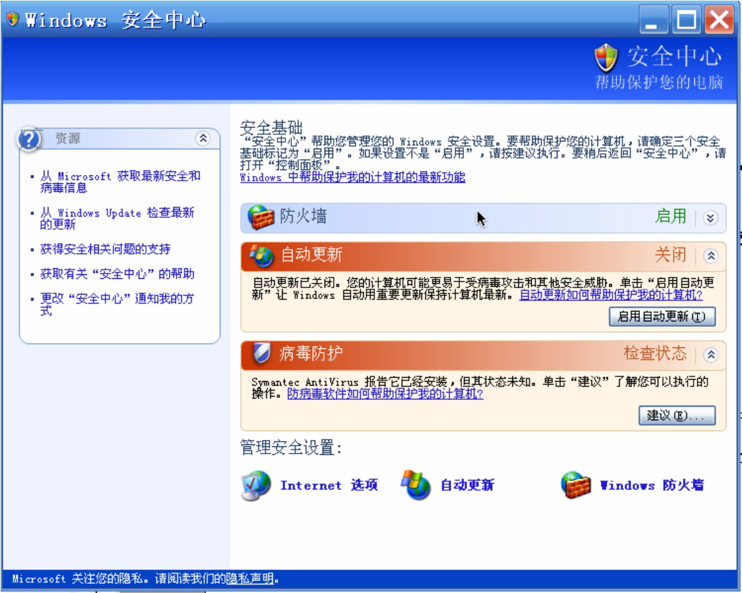The width and height of the screenshot is (742, 593).
Task: Expand the 防火墙 section details
Action: (x=711, y=219)
